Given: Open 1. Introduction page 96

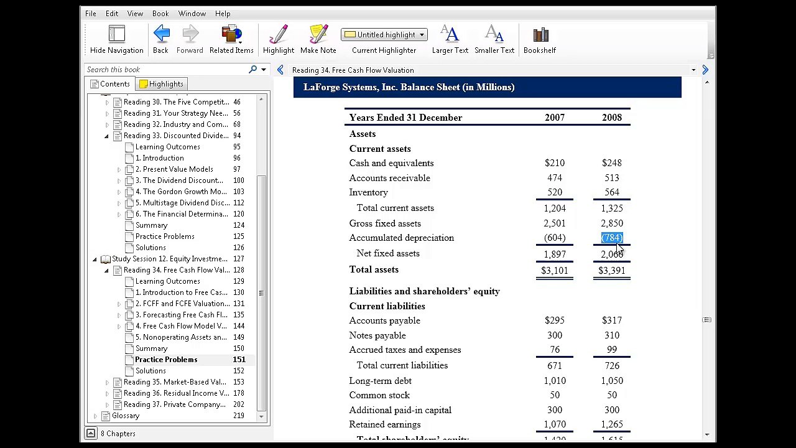Looking at the screenshot, I should [160, 158].
